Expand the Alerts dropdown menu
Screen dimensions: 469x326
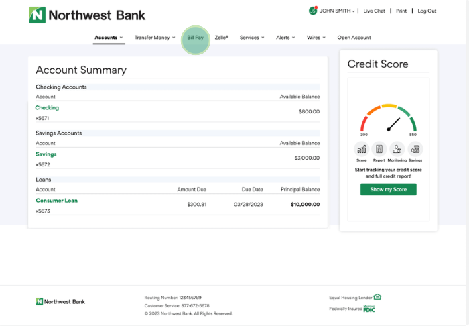(x=285, y=38)
